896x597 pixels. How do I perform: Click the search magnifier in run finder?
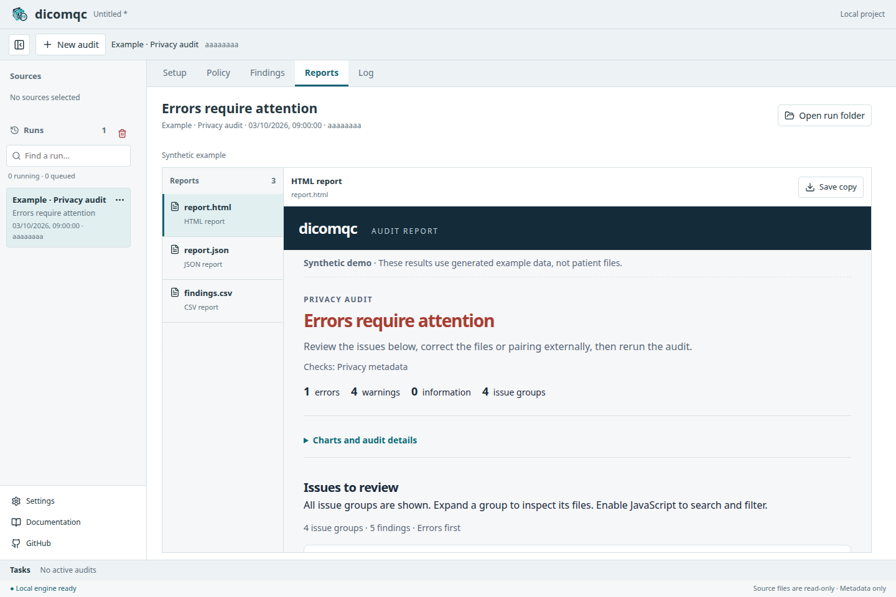(x=16, y=156)
